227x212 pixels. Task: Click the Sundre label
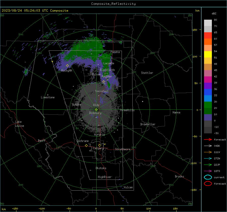[76, 105]
